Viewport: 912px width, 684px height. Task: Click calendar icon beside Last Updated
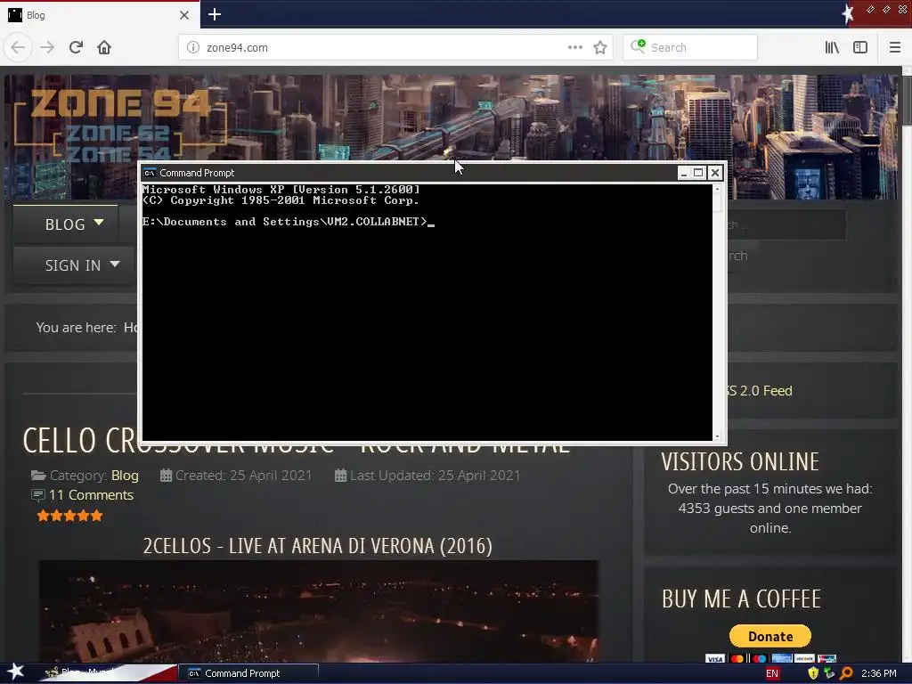click(x=341, y=476)
